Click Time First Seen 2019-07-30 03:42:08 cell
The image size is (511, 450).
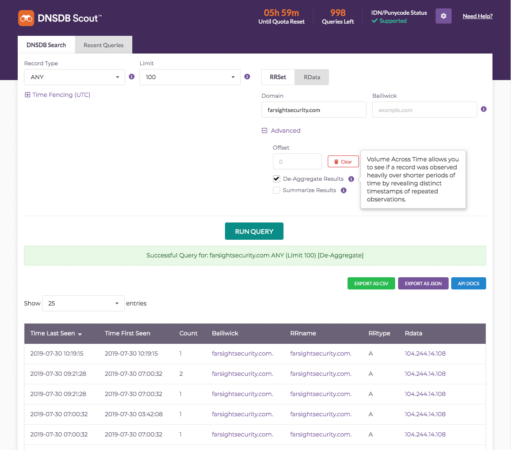134,414
